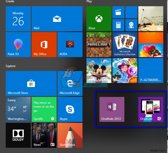Select the Create group heading
The width and height of the screenshot is (168, 153).
10,1
